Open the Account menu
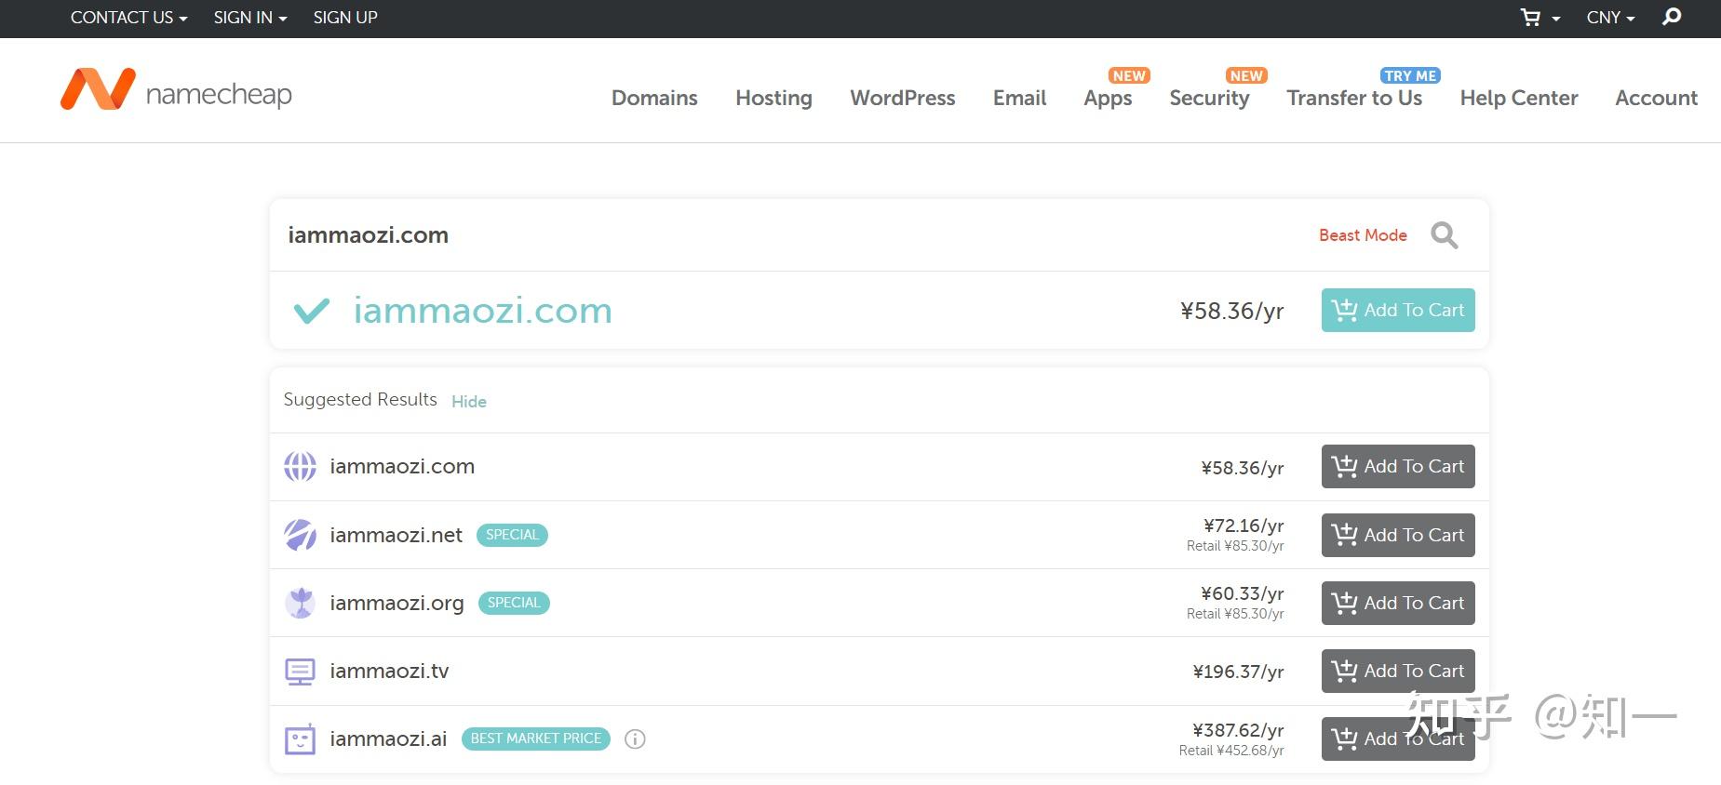 [1656, 98]
